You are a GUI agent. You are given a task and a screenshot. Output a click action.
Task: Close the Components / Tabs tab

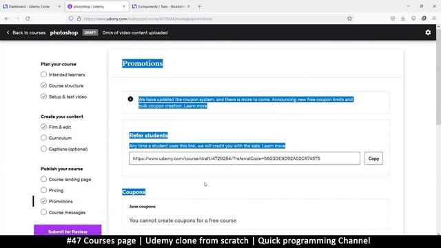click(188, 6)
